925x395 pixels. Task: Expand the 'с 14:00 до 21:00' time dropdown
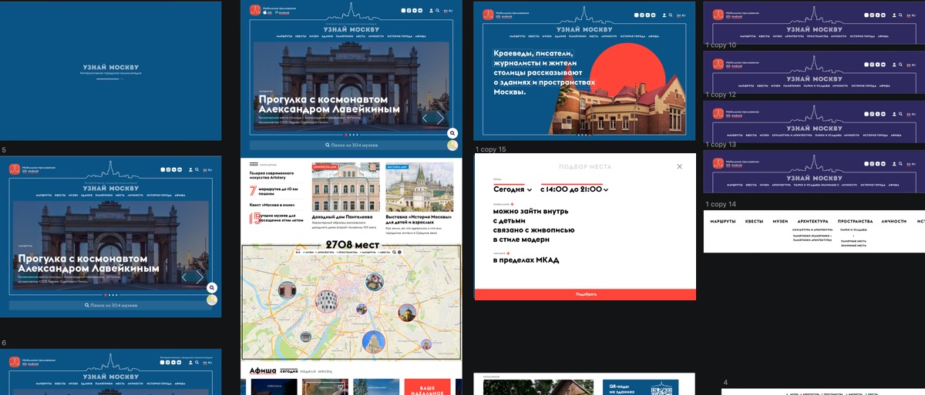pyautogui.click(x=574, y=189)
